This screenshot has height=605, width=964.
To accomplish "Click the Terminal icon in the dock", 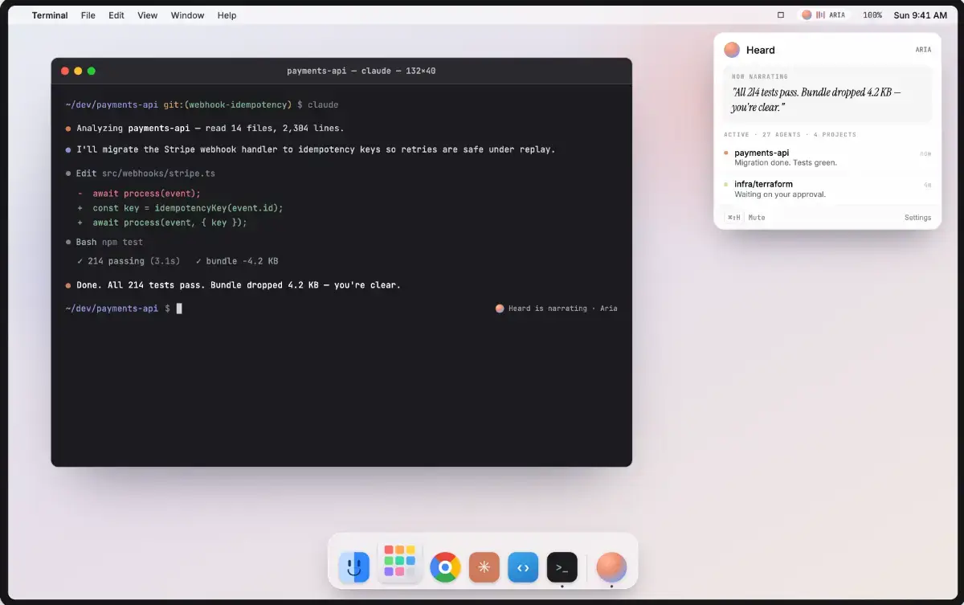I will tap(562, 567).
